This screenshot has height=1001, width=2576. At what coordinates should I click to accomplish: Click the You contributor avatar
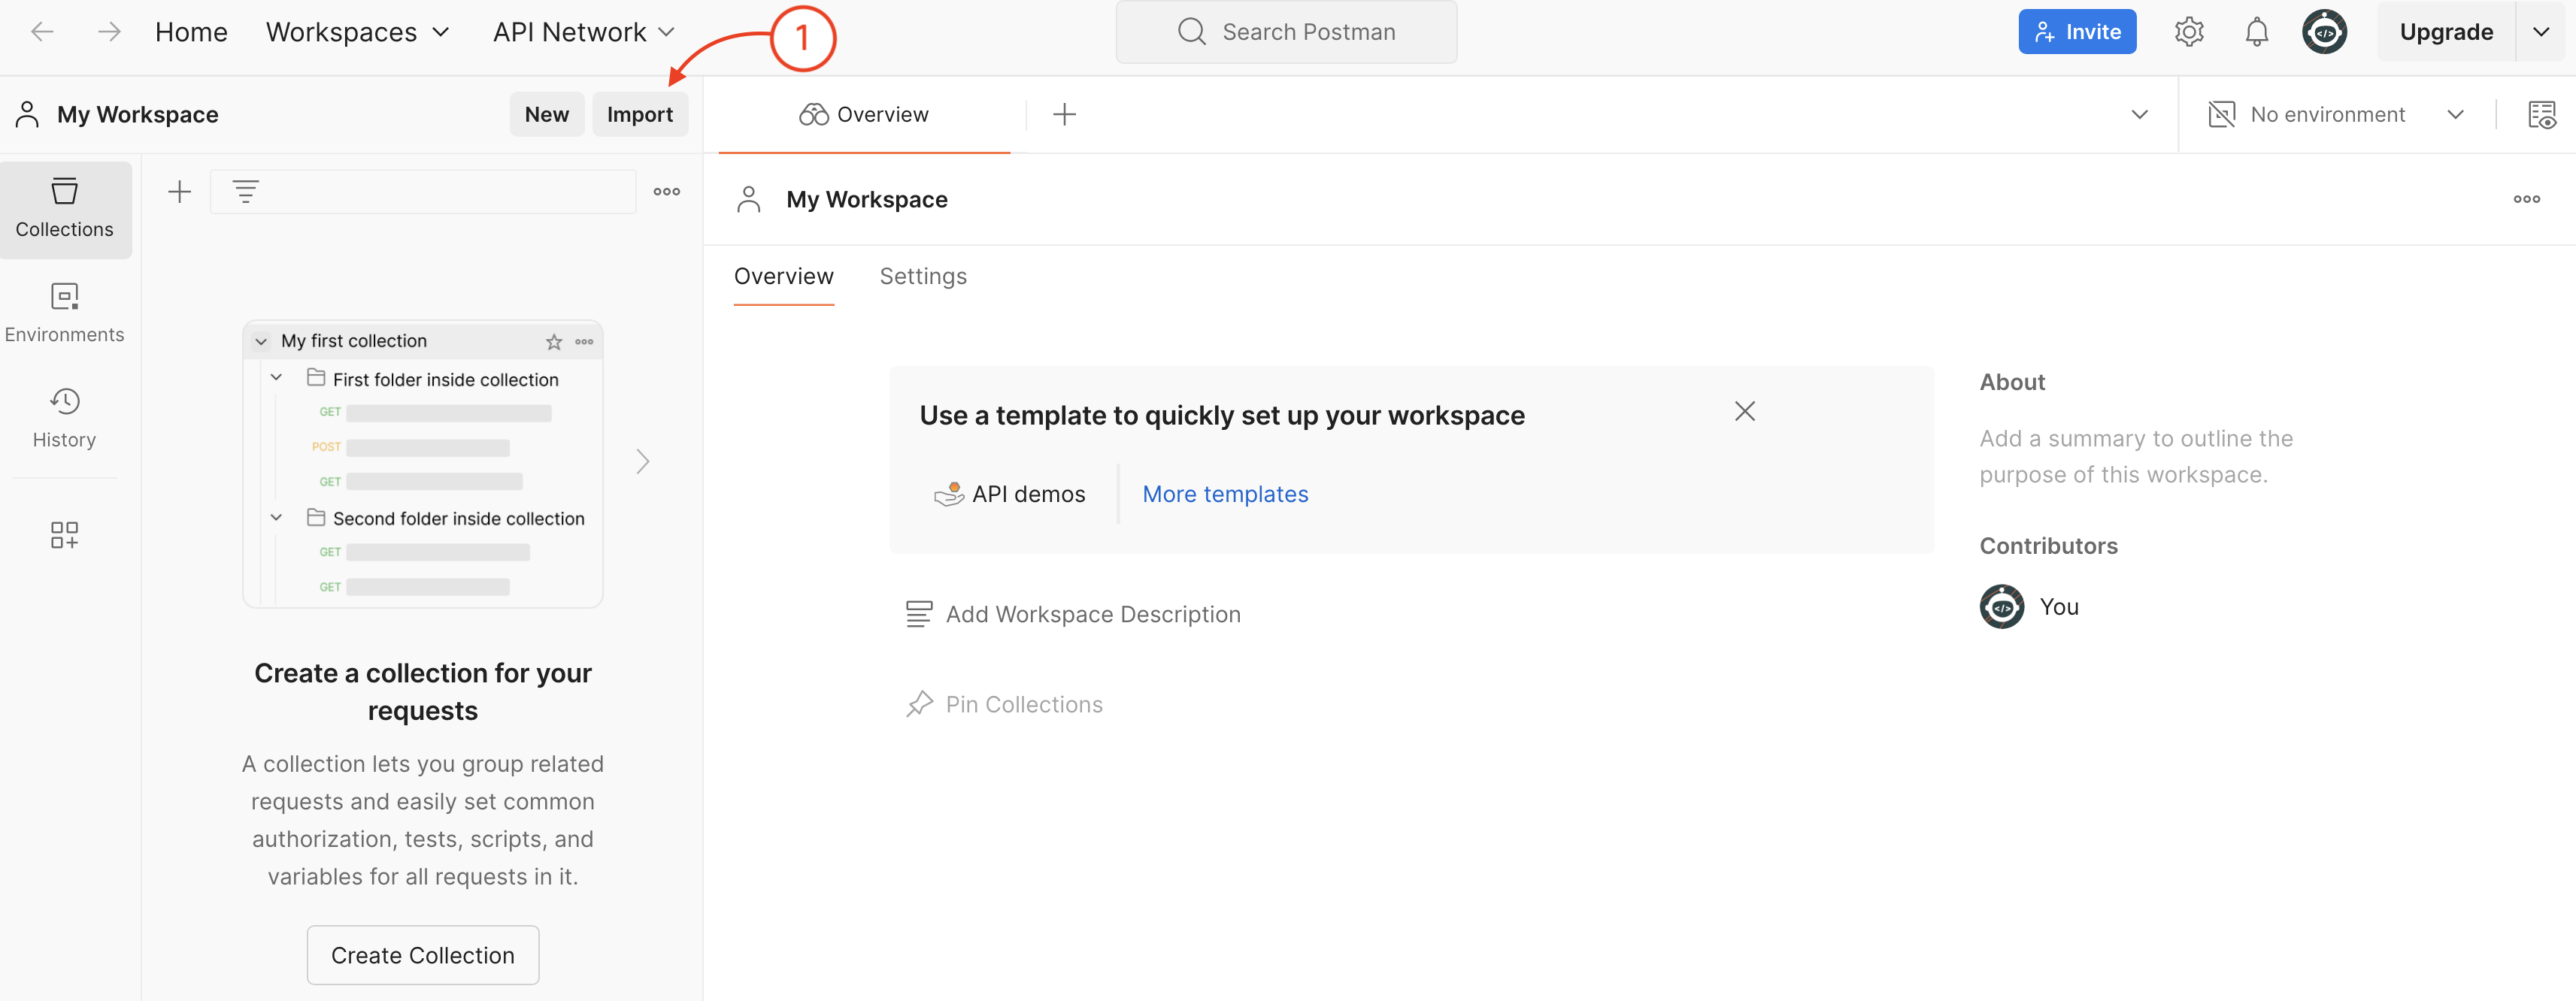pos(2002,606)
